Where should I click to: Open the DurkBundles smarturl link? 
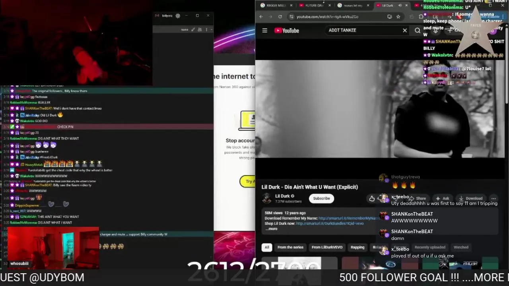tap(330, 223)
